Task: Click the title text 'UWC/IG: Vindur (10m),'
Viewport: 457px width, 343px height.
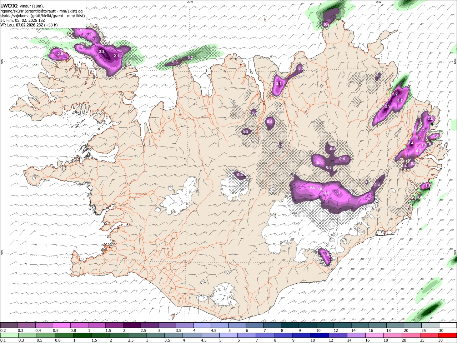Action: tap(22, 6)
